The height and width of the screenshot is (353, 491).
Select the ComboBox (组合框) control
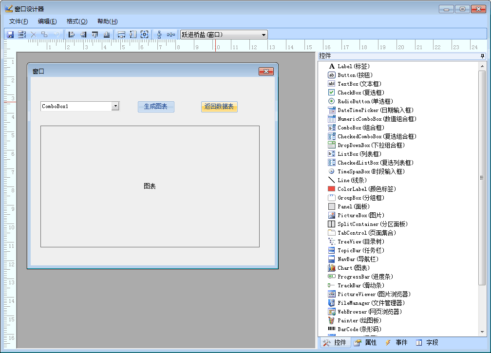click(x=356, y=128)
